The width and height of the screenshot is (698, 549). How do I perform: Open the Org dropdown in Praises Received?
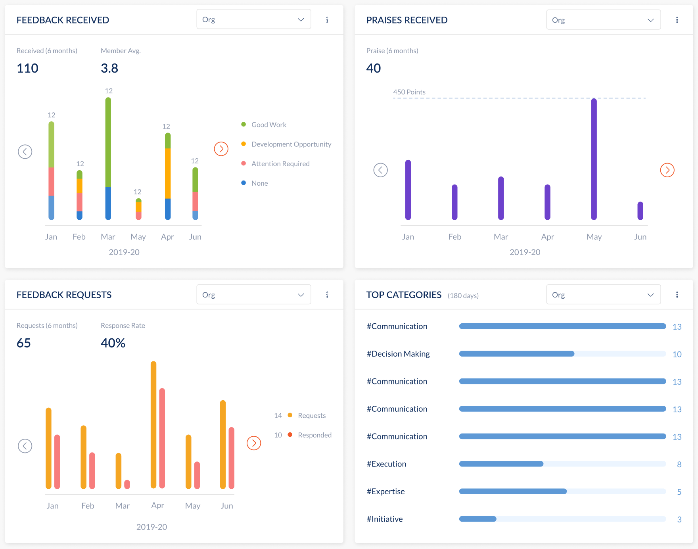point(603,19)
